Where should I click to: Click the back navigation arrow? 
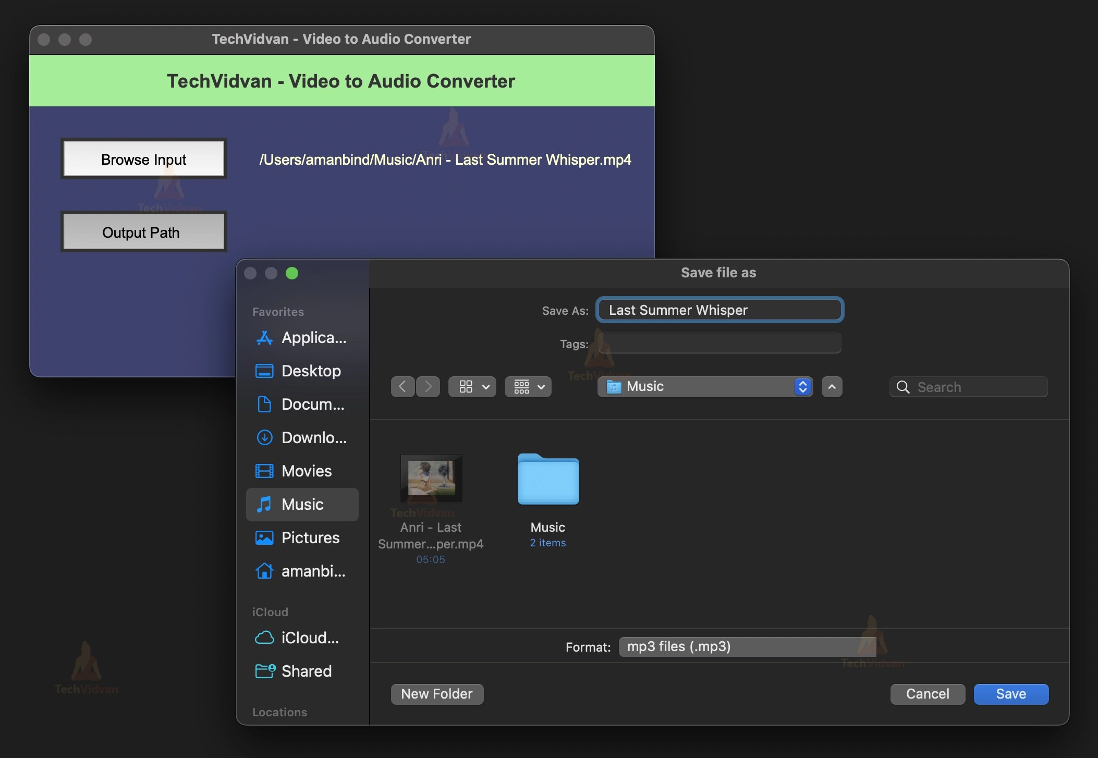point(402,387)
